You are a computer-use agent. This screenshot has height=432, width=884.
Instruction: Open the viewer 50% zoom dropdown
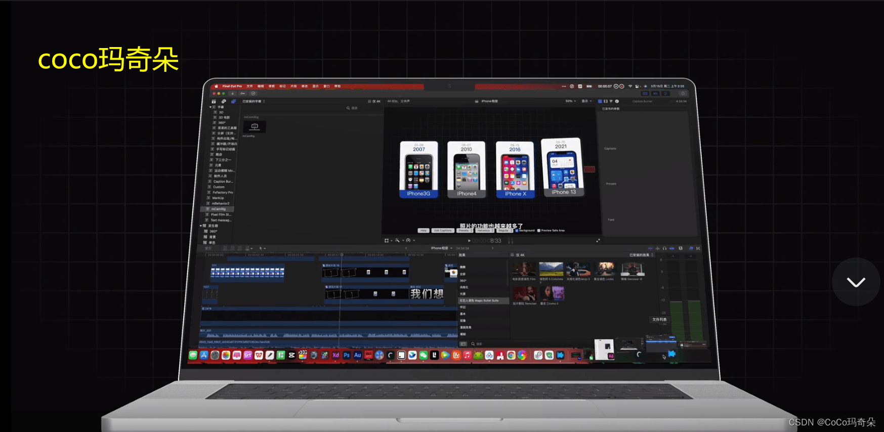570,101
